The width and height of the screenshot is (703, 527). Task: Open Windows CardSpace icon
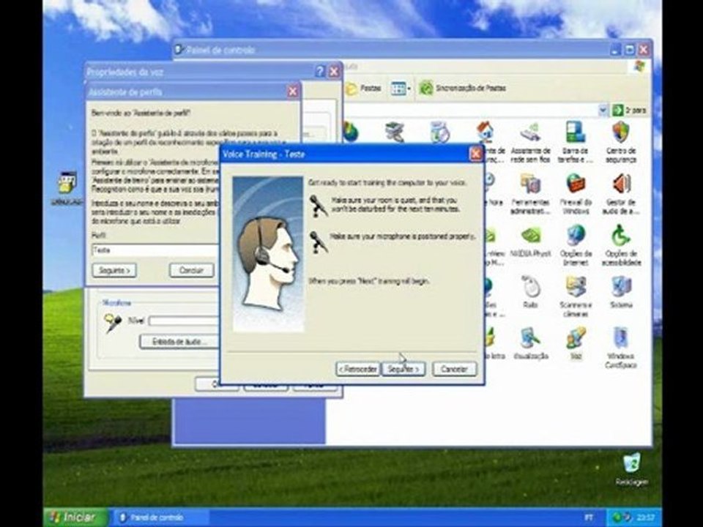[x=621, y=347]
